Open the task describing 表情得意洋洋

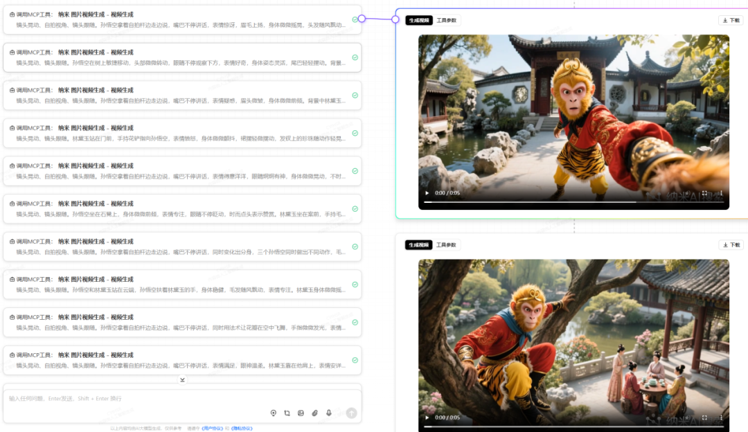point(182,171)
